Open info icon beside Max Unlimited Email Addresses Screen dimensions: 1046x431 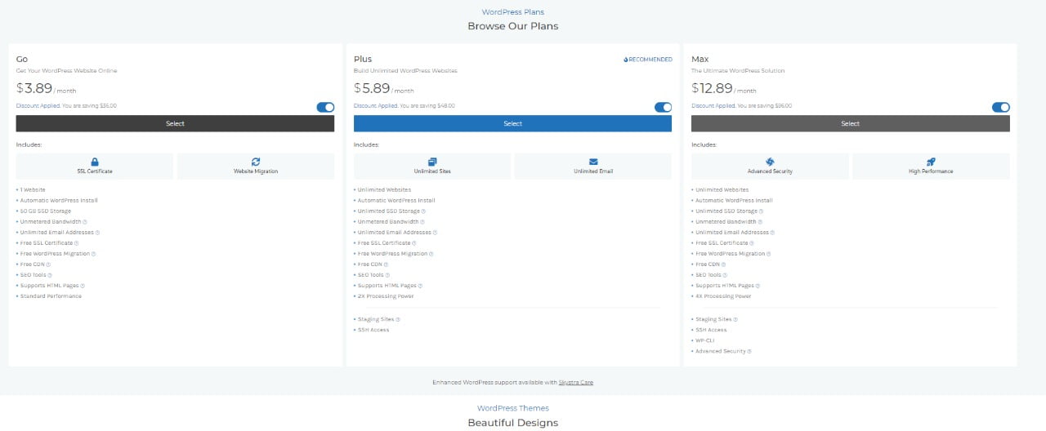coord(772,232)
